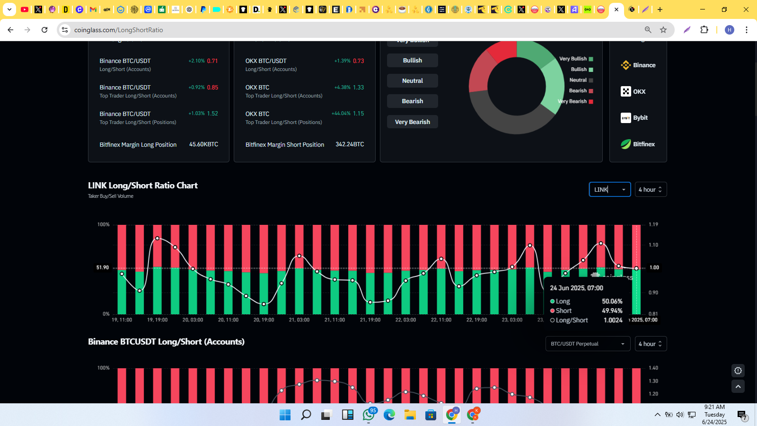Screen dimensions: 757x426
Task: Click the Neutral sentiment button
Action: pyautogui.click(x=413, y=81)
